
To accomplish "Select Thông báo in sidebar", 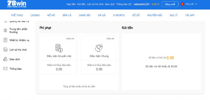I will [15, 69].
